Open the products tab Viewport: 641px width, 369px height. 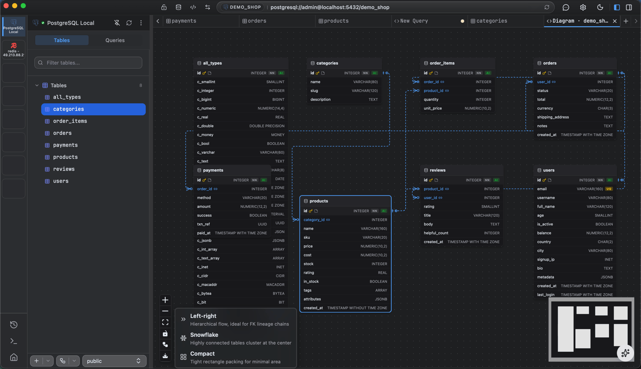click(x=353, y=21)
